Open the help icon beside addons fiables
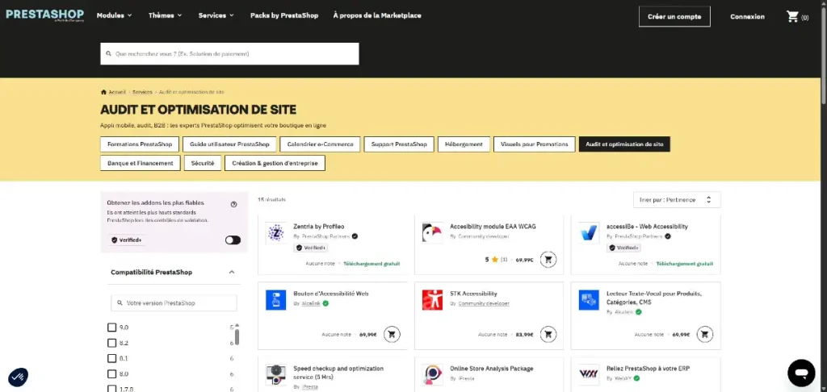The width and height of the screenshot is (827, 392). coord(233,204)
